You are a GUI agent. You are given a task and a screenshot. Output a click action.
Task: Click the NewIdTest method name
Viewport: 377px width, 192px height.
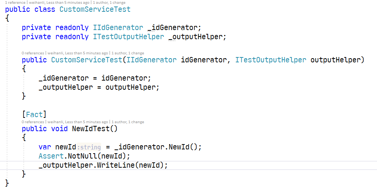(x=91, y=129)
